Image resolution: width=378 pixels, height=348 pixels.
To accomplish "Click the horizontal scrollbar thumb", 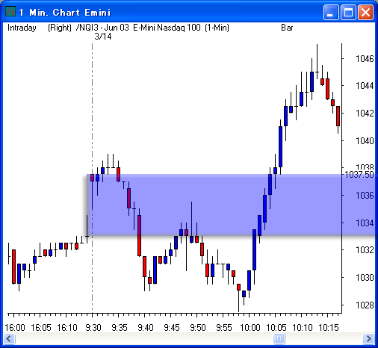I will pos(279,338).
